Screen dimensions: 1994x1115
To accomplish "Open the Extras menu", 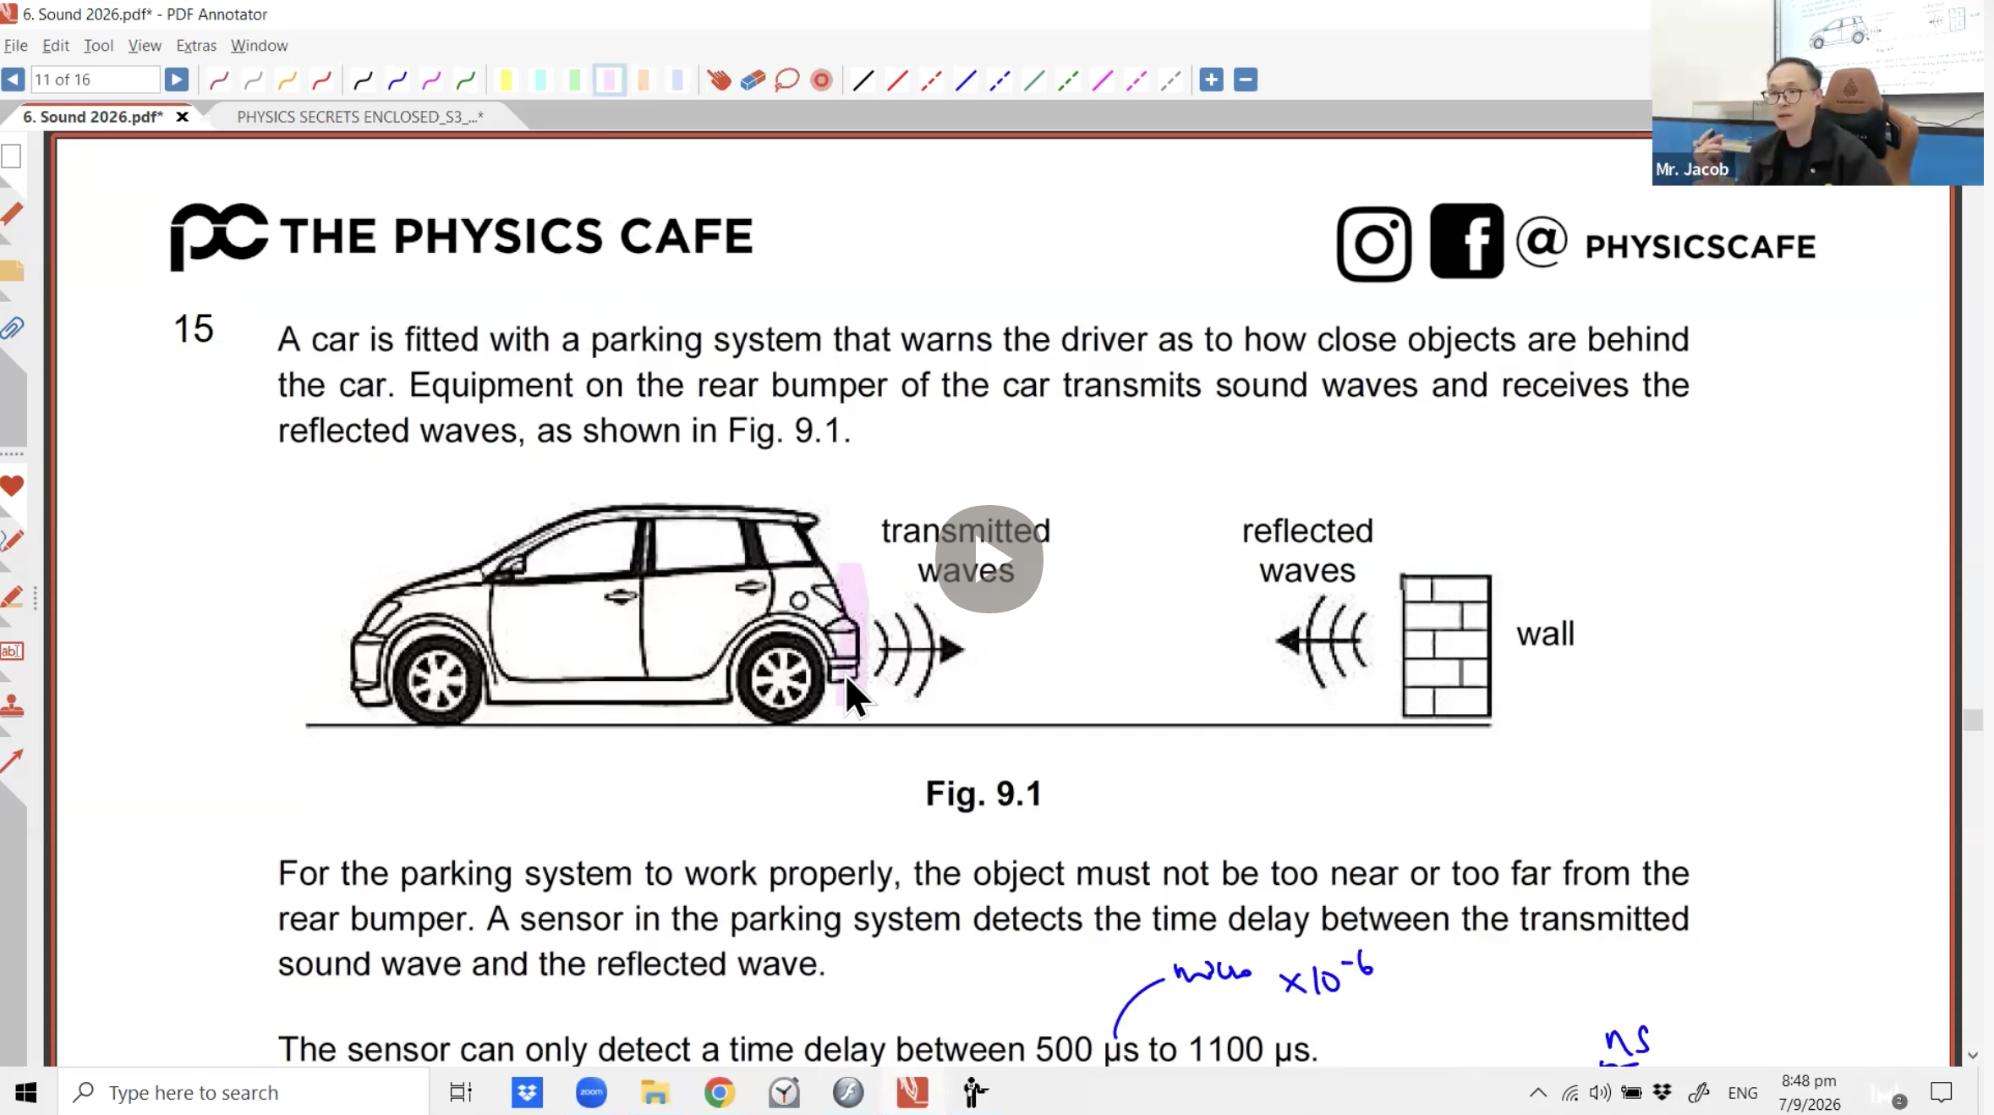I will click(x=196, y=46).
